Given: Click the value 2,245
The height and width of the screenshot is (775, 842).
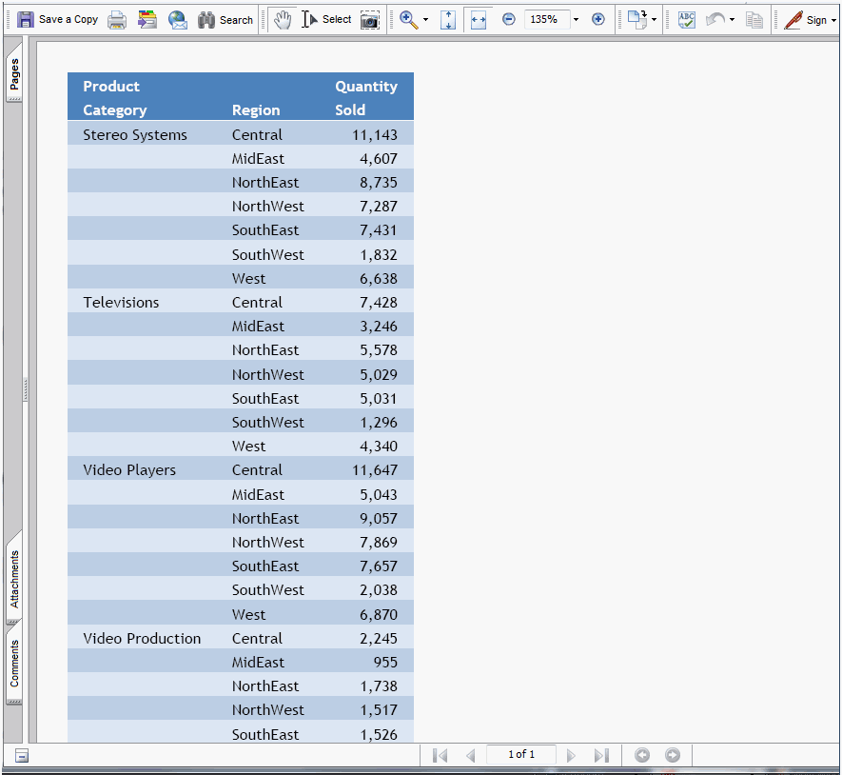Looking at the screenshot, I should pos(379,639).
